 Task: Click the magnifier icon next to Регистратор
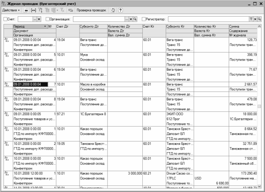(x=260, y=19)
